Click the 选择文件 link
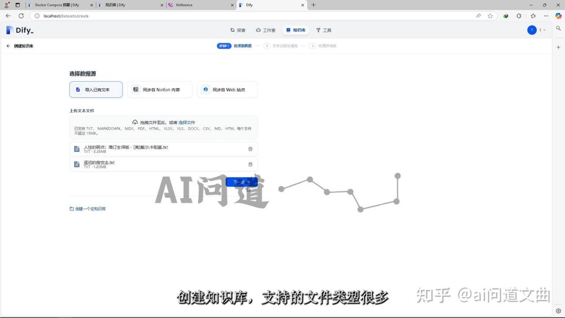565x318 pixels. tap(187, 122)
